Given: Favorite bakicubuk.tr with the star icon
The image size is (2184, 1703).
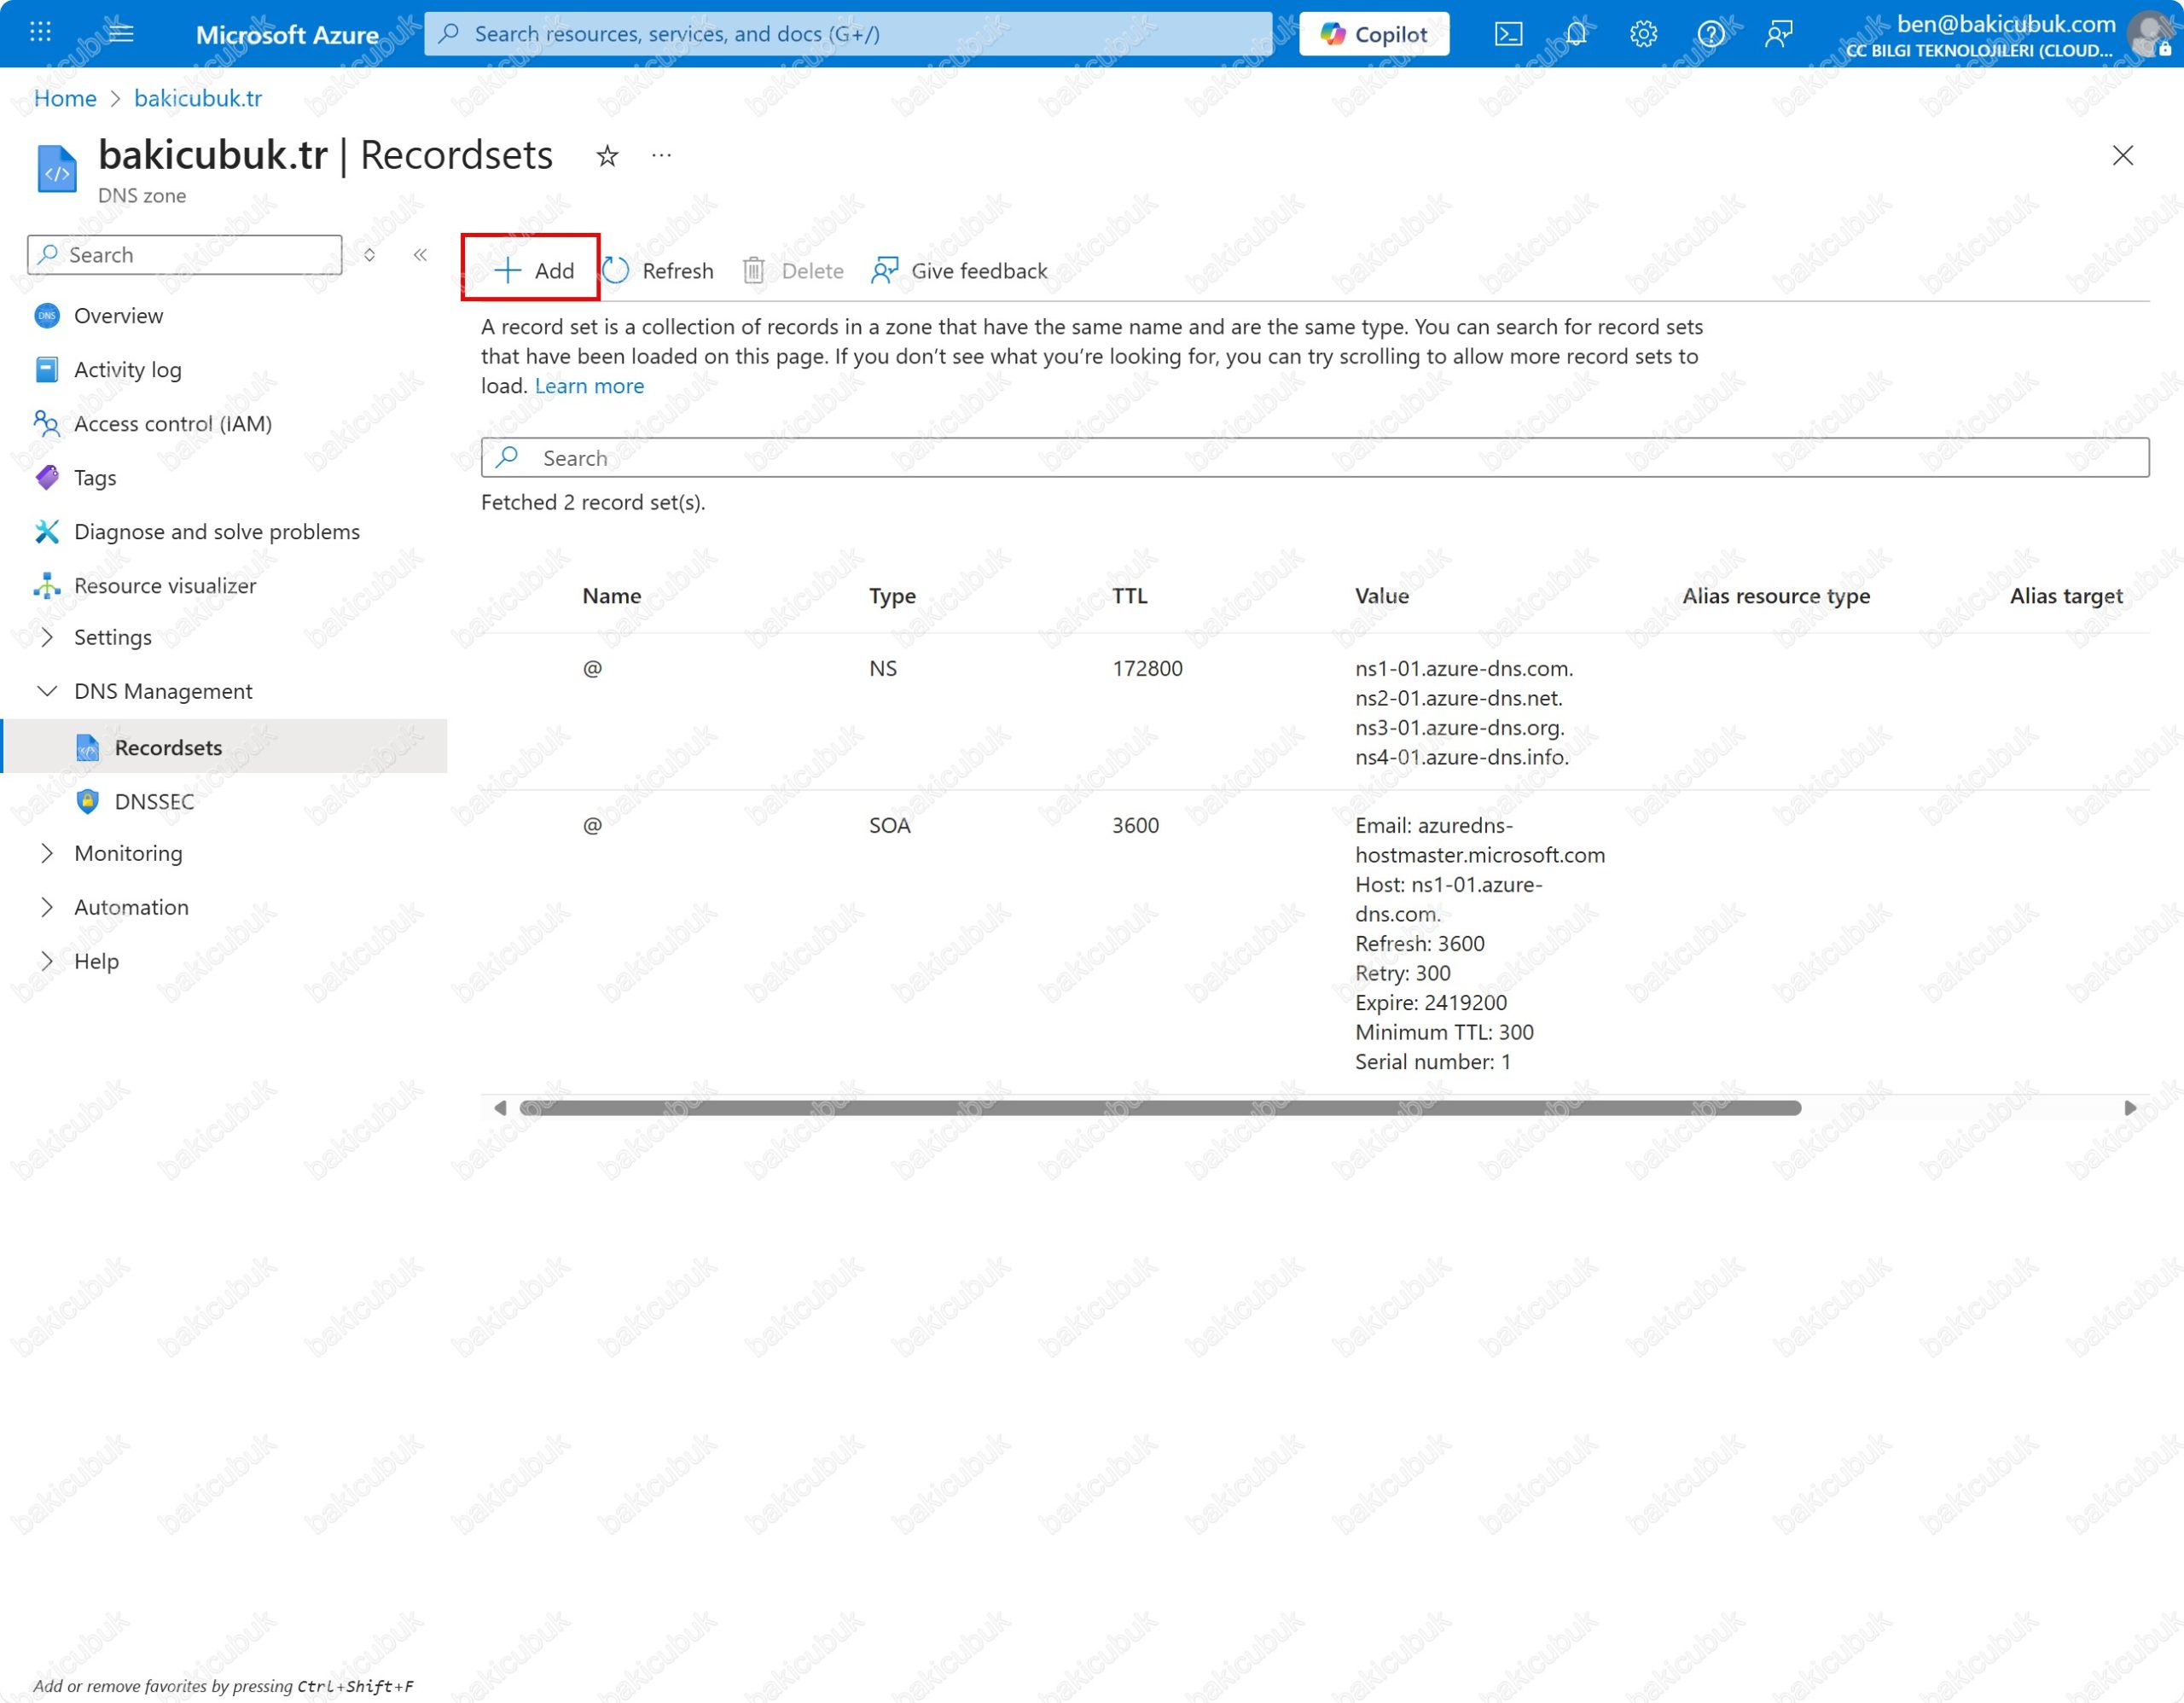Looking at the screenshot, I should pyautogui.click(x=607, y=156).
